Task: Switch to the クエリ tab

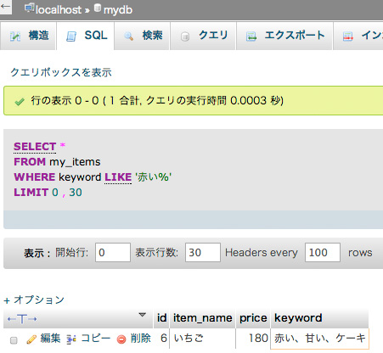Action: [203, 36]
